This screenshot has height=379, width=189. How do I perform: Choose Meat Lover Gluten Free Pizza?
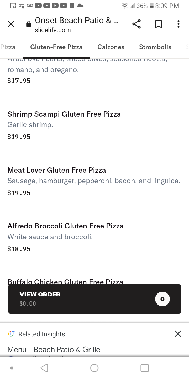click(57, 170)
